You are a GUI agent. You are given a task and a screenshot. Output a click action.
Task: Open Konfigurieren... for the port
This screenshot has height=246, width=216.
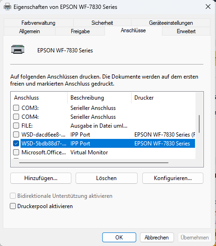[173, 178]
